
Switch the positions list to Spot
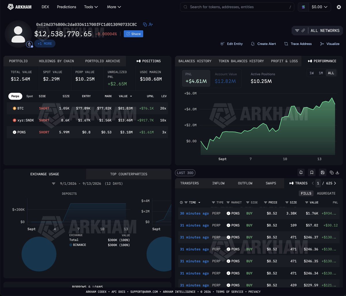coord(30,96)
